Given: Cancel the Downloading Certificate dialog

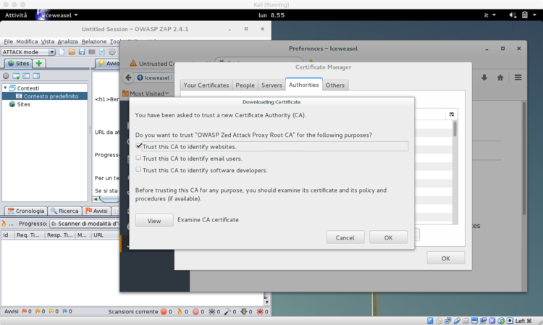Looking at the screenshot, I should point(345,237).
